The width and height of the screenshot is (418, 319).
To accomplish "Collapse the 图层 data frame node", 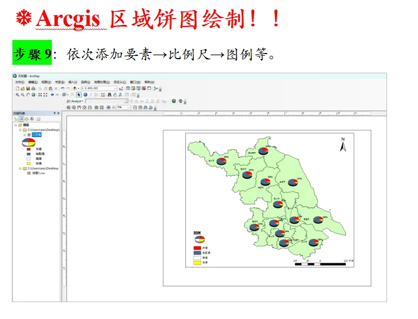I will pyautogui.click(x=15, y=125).
